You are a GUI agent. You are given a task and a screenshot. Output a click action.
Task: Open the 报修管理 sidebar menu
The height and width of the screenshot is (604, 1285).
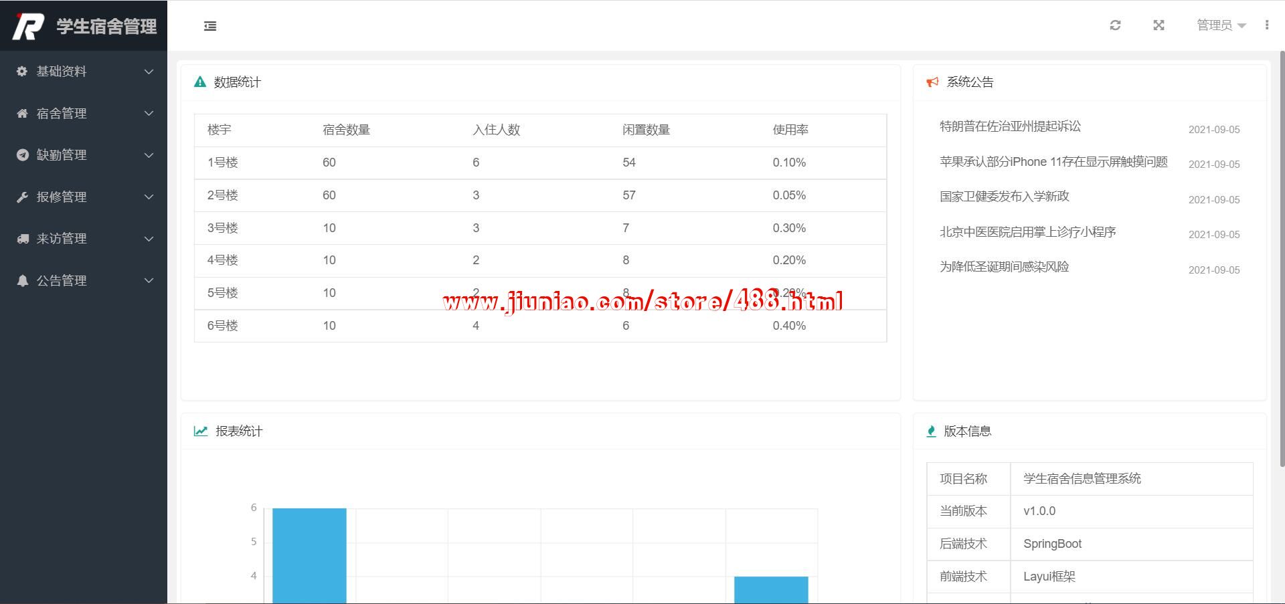point(84,197)
